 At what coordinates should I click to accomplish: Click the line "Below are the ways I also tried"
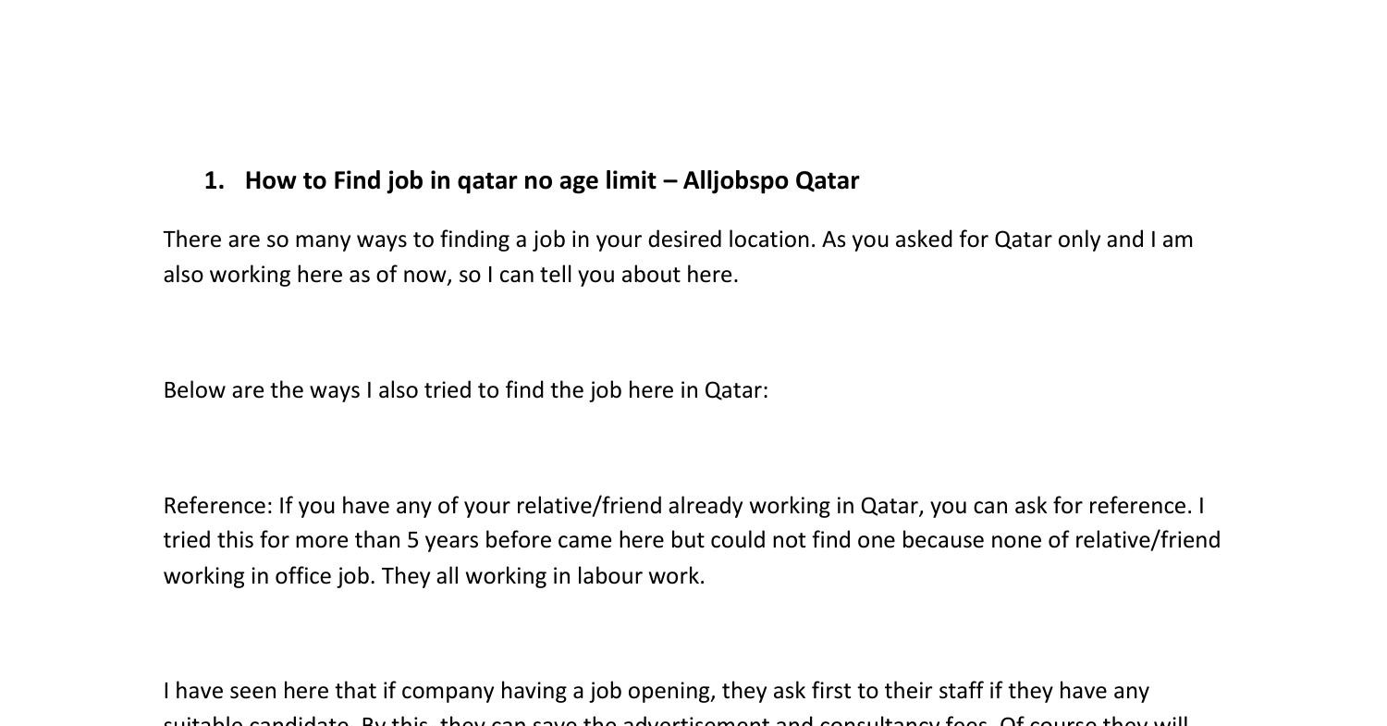pyautogui.click(x=465, y=390)
